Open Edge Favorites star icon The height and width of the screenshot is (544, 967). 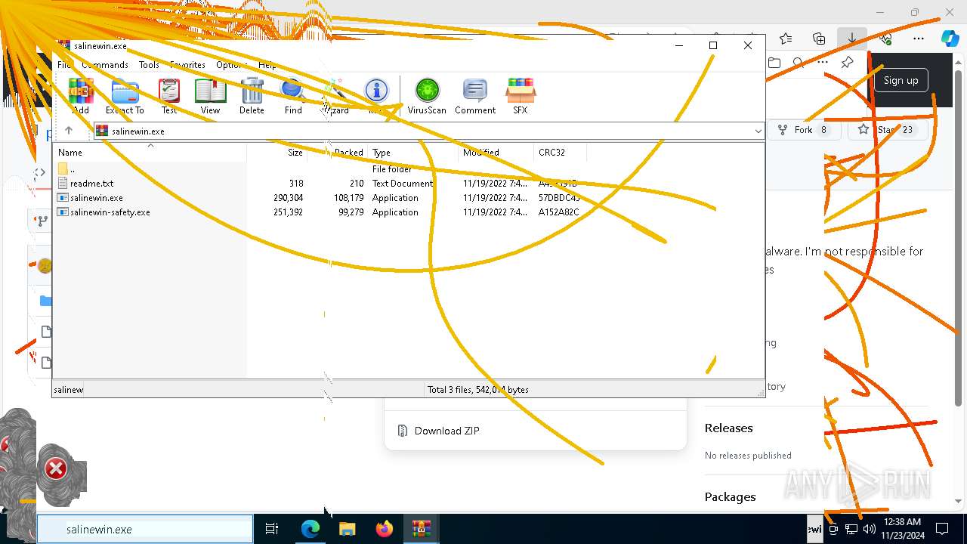[786, 39]
